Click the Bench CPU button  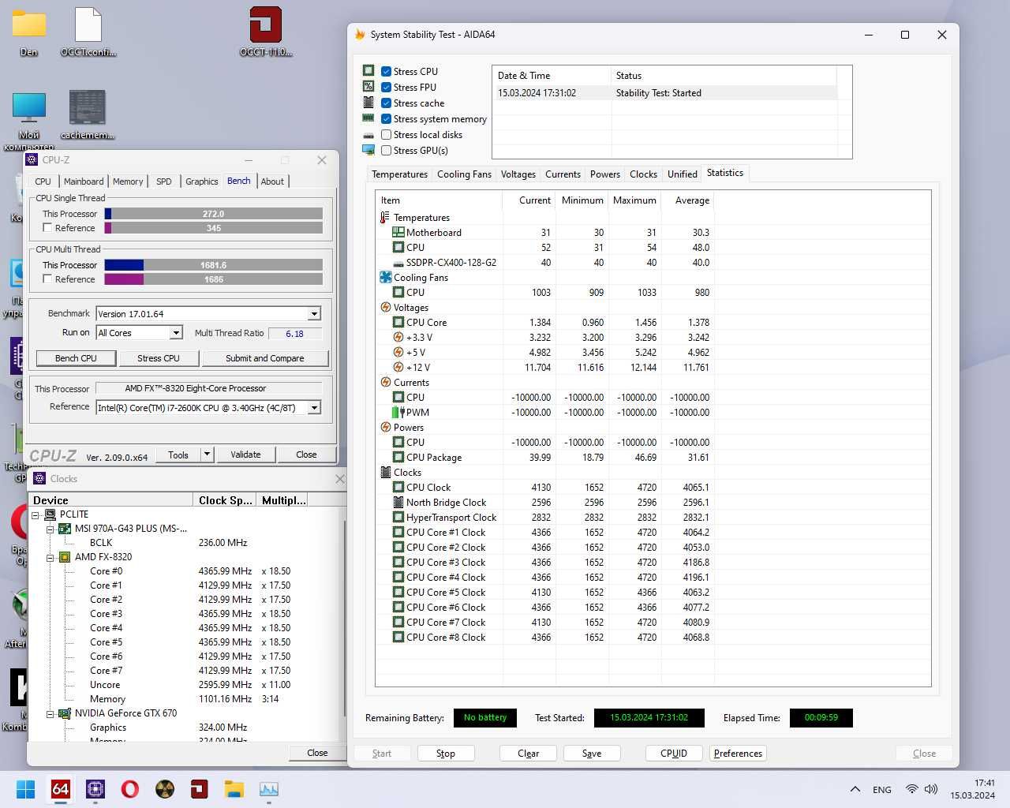pyautogui.click(x=76, y=358)
